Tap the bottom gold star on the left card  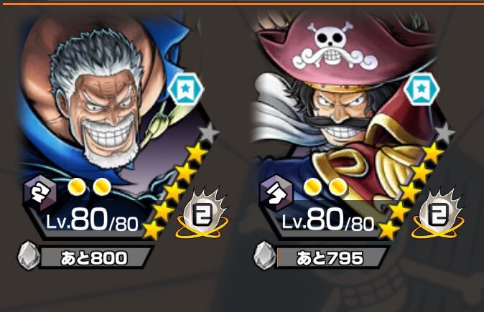(x=152, y=230)
